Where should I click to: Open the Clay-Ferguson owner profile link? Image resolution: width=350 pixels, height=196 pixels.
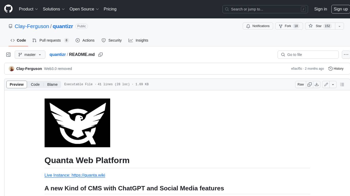pos(32,26)
